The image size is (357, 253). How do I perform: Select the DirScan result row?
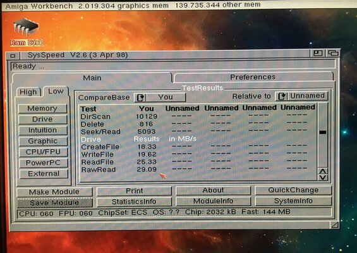pyautogui.click(x=198, y=116)
